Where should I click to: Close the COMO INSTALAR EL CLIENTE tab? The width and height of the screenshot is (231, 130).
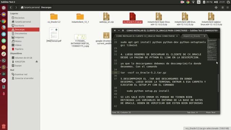[x=177, y=36]
